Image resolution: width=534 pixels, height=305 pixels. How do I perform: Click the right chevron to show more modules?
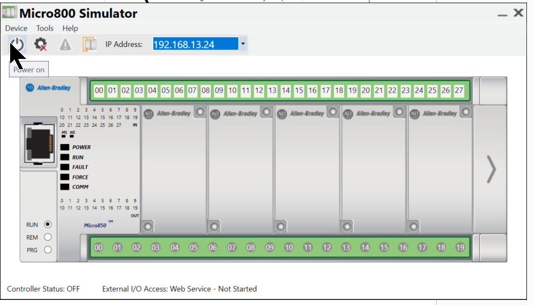491,169
